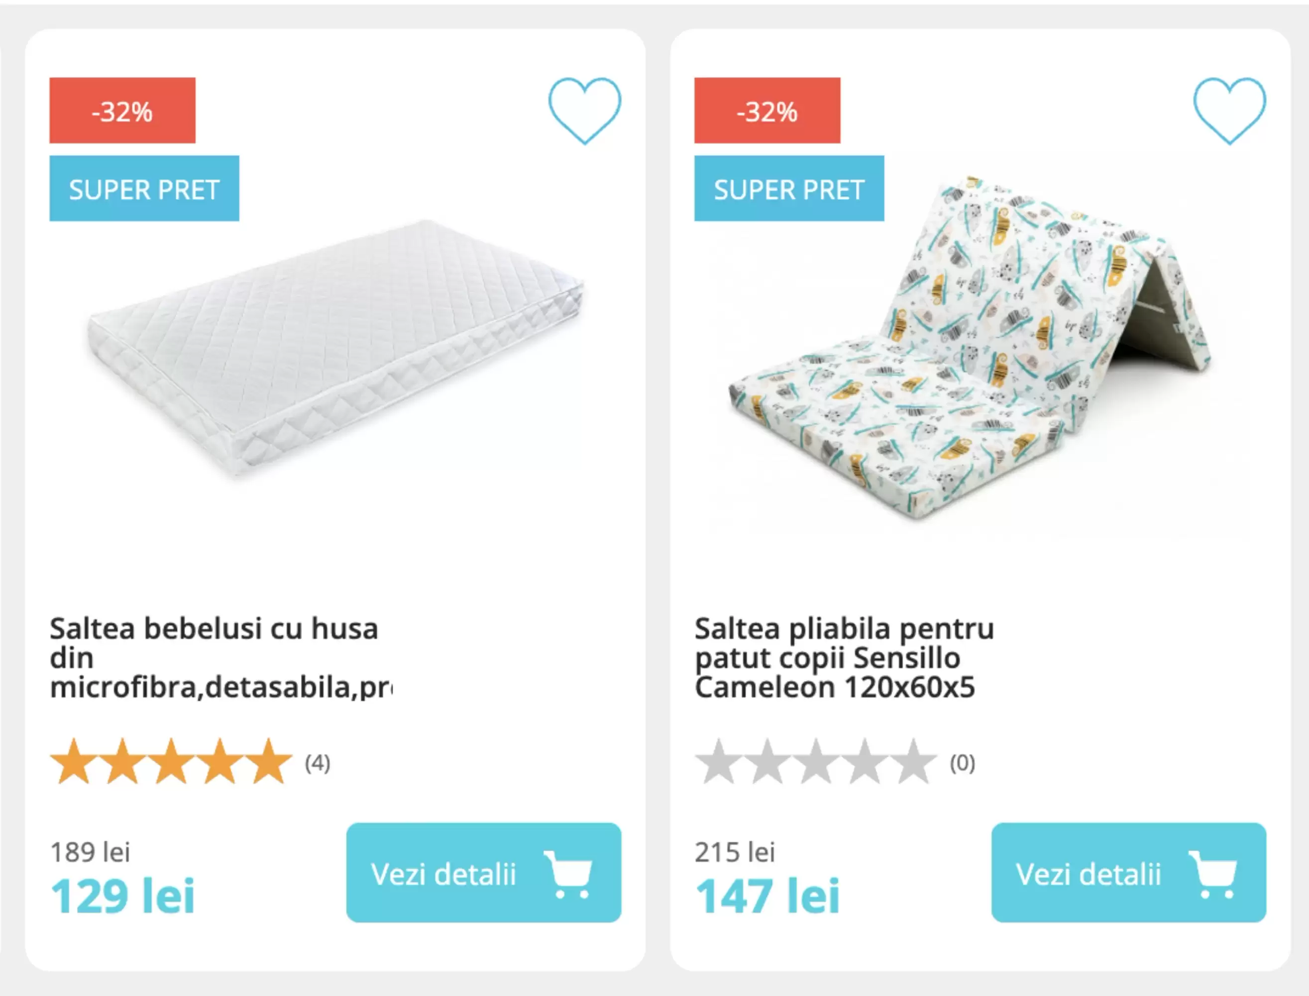Open the white quilted mattress image

(335, 350)
